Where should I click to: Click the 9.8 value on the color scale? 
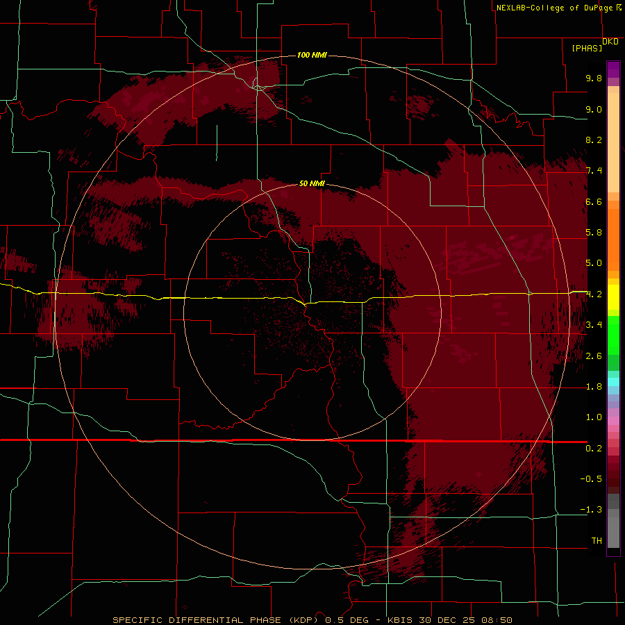point(594,78)
